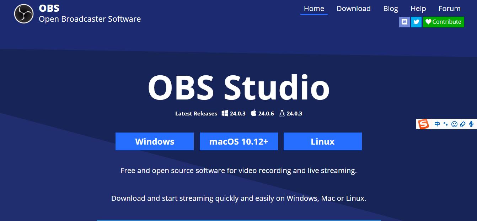This screenshot has width=477, height=221.
Task: Click the Download and start streaming sentence
Action: (239, 198)
